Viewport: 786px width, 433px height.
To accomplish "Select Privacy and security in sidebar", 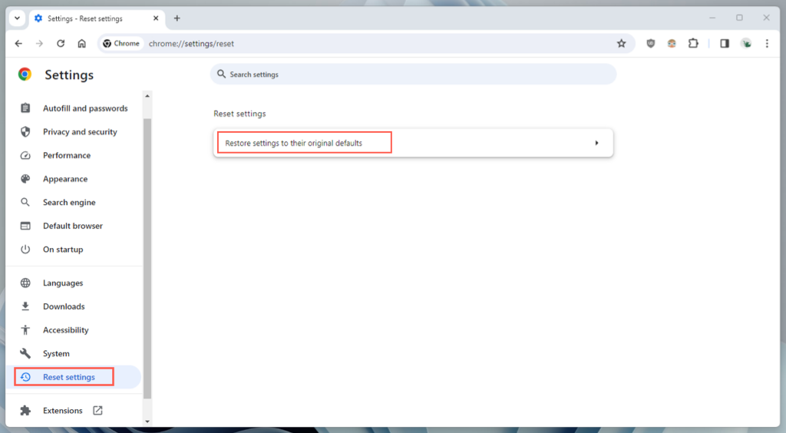I will click(80, 132).
